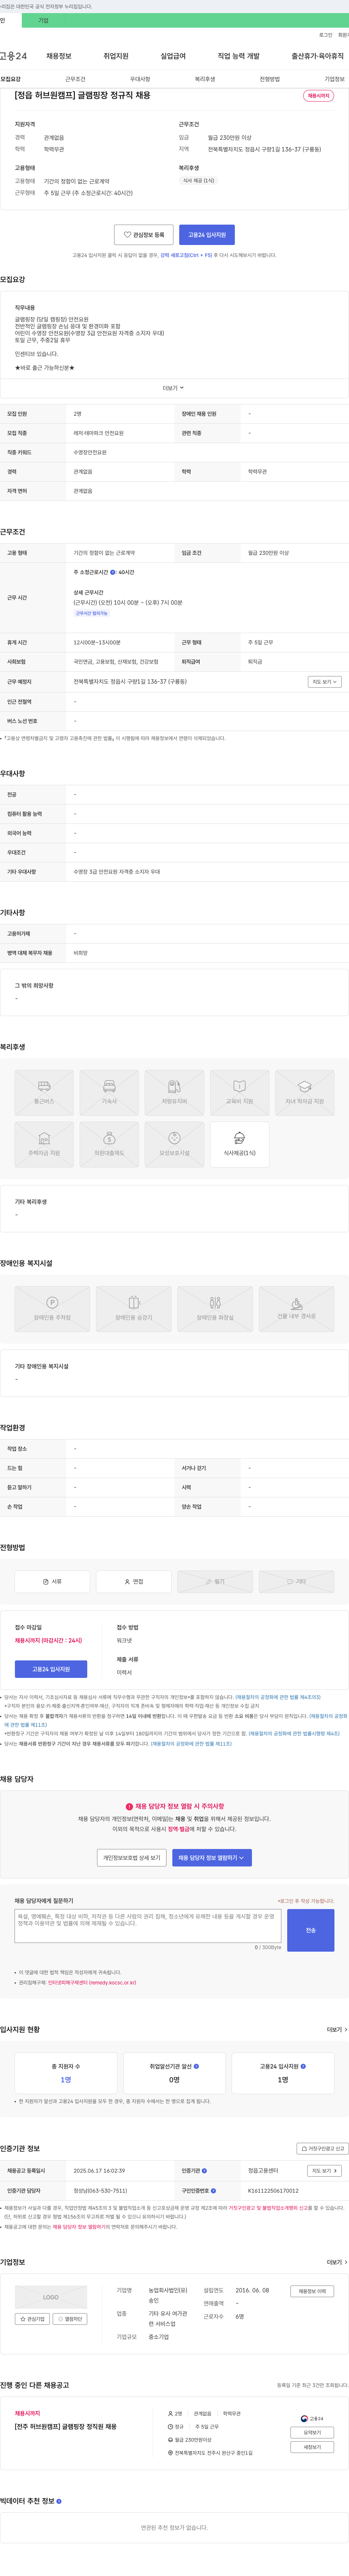The width and height of the screenshot is (349, 2576).
Task: Click top 고용24 입사지원 apply button
Action: tap(207, 235)
